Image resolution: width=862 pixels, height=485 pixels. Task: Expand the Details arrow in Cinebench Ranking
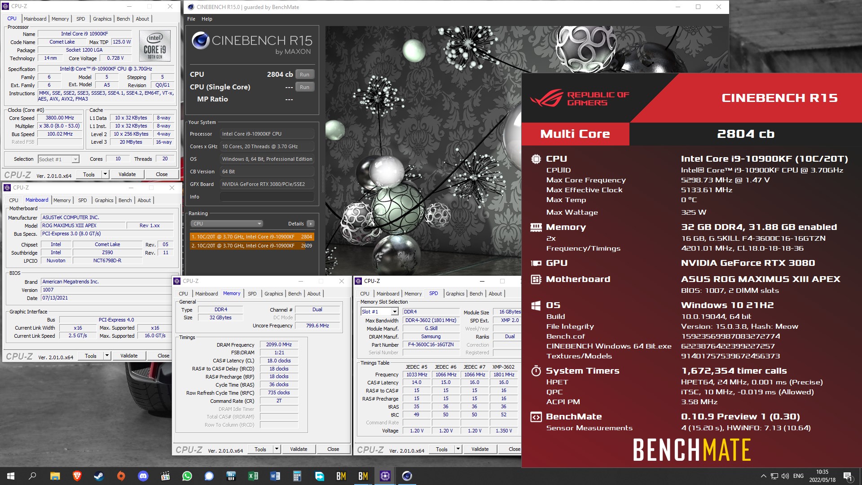tap(311, 224)
